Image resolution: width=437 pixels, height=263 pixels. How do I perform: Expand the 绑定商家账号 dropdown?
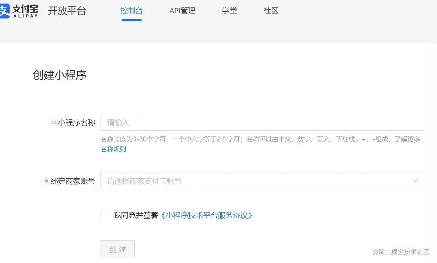[x=262, y=181]
